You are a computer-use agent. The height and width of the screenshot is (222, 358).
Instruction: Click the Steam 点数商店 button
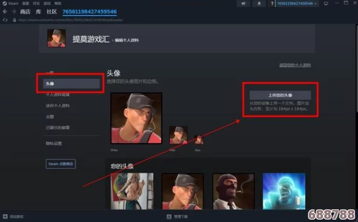click(x=61, y=164)
